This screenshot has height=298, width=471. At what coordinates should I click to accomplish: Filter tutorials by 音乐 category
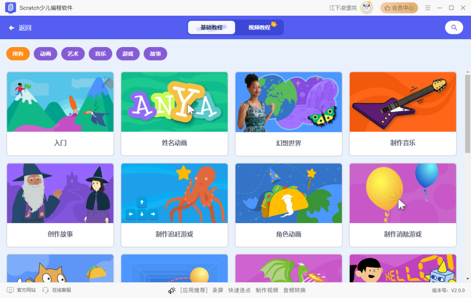click(100, 54)
